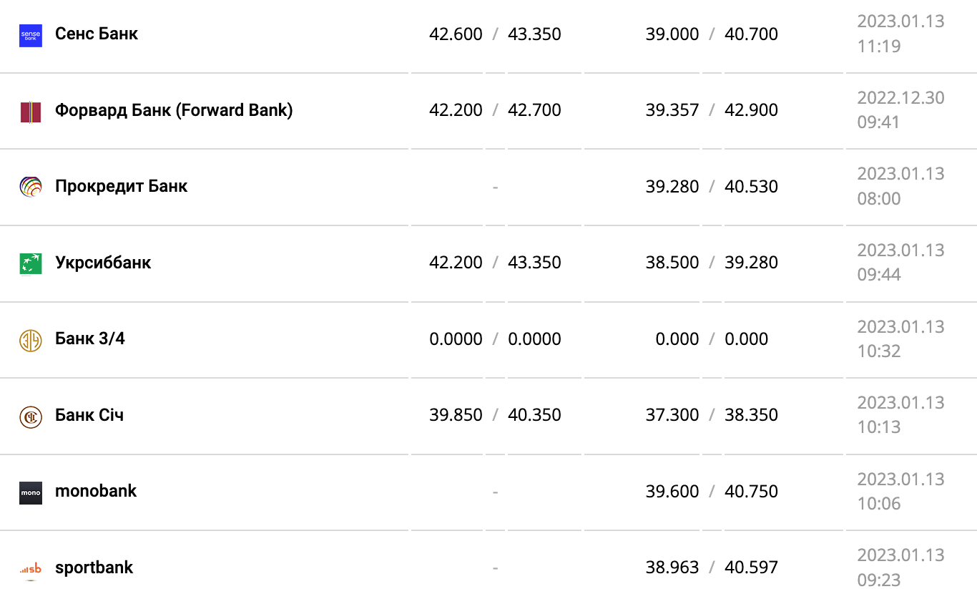977x589 pixels.
Task: Open the Укрсиббанк name link
Action: pyautogui.click(x=103, y=263)
